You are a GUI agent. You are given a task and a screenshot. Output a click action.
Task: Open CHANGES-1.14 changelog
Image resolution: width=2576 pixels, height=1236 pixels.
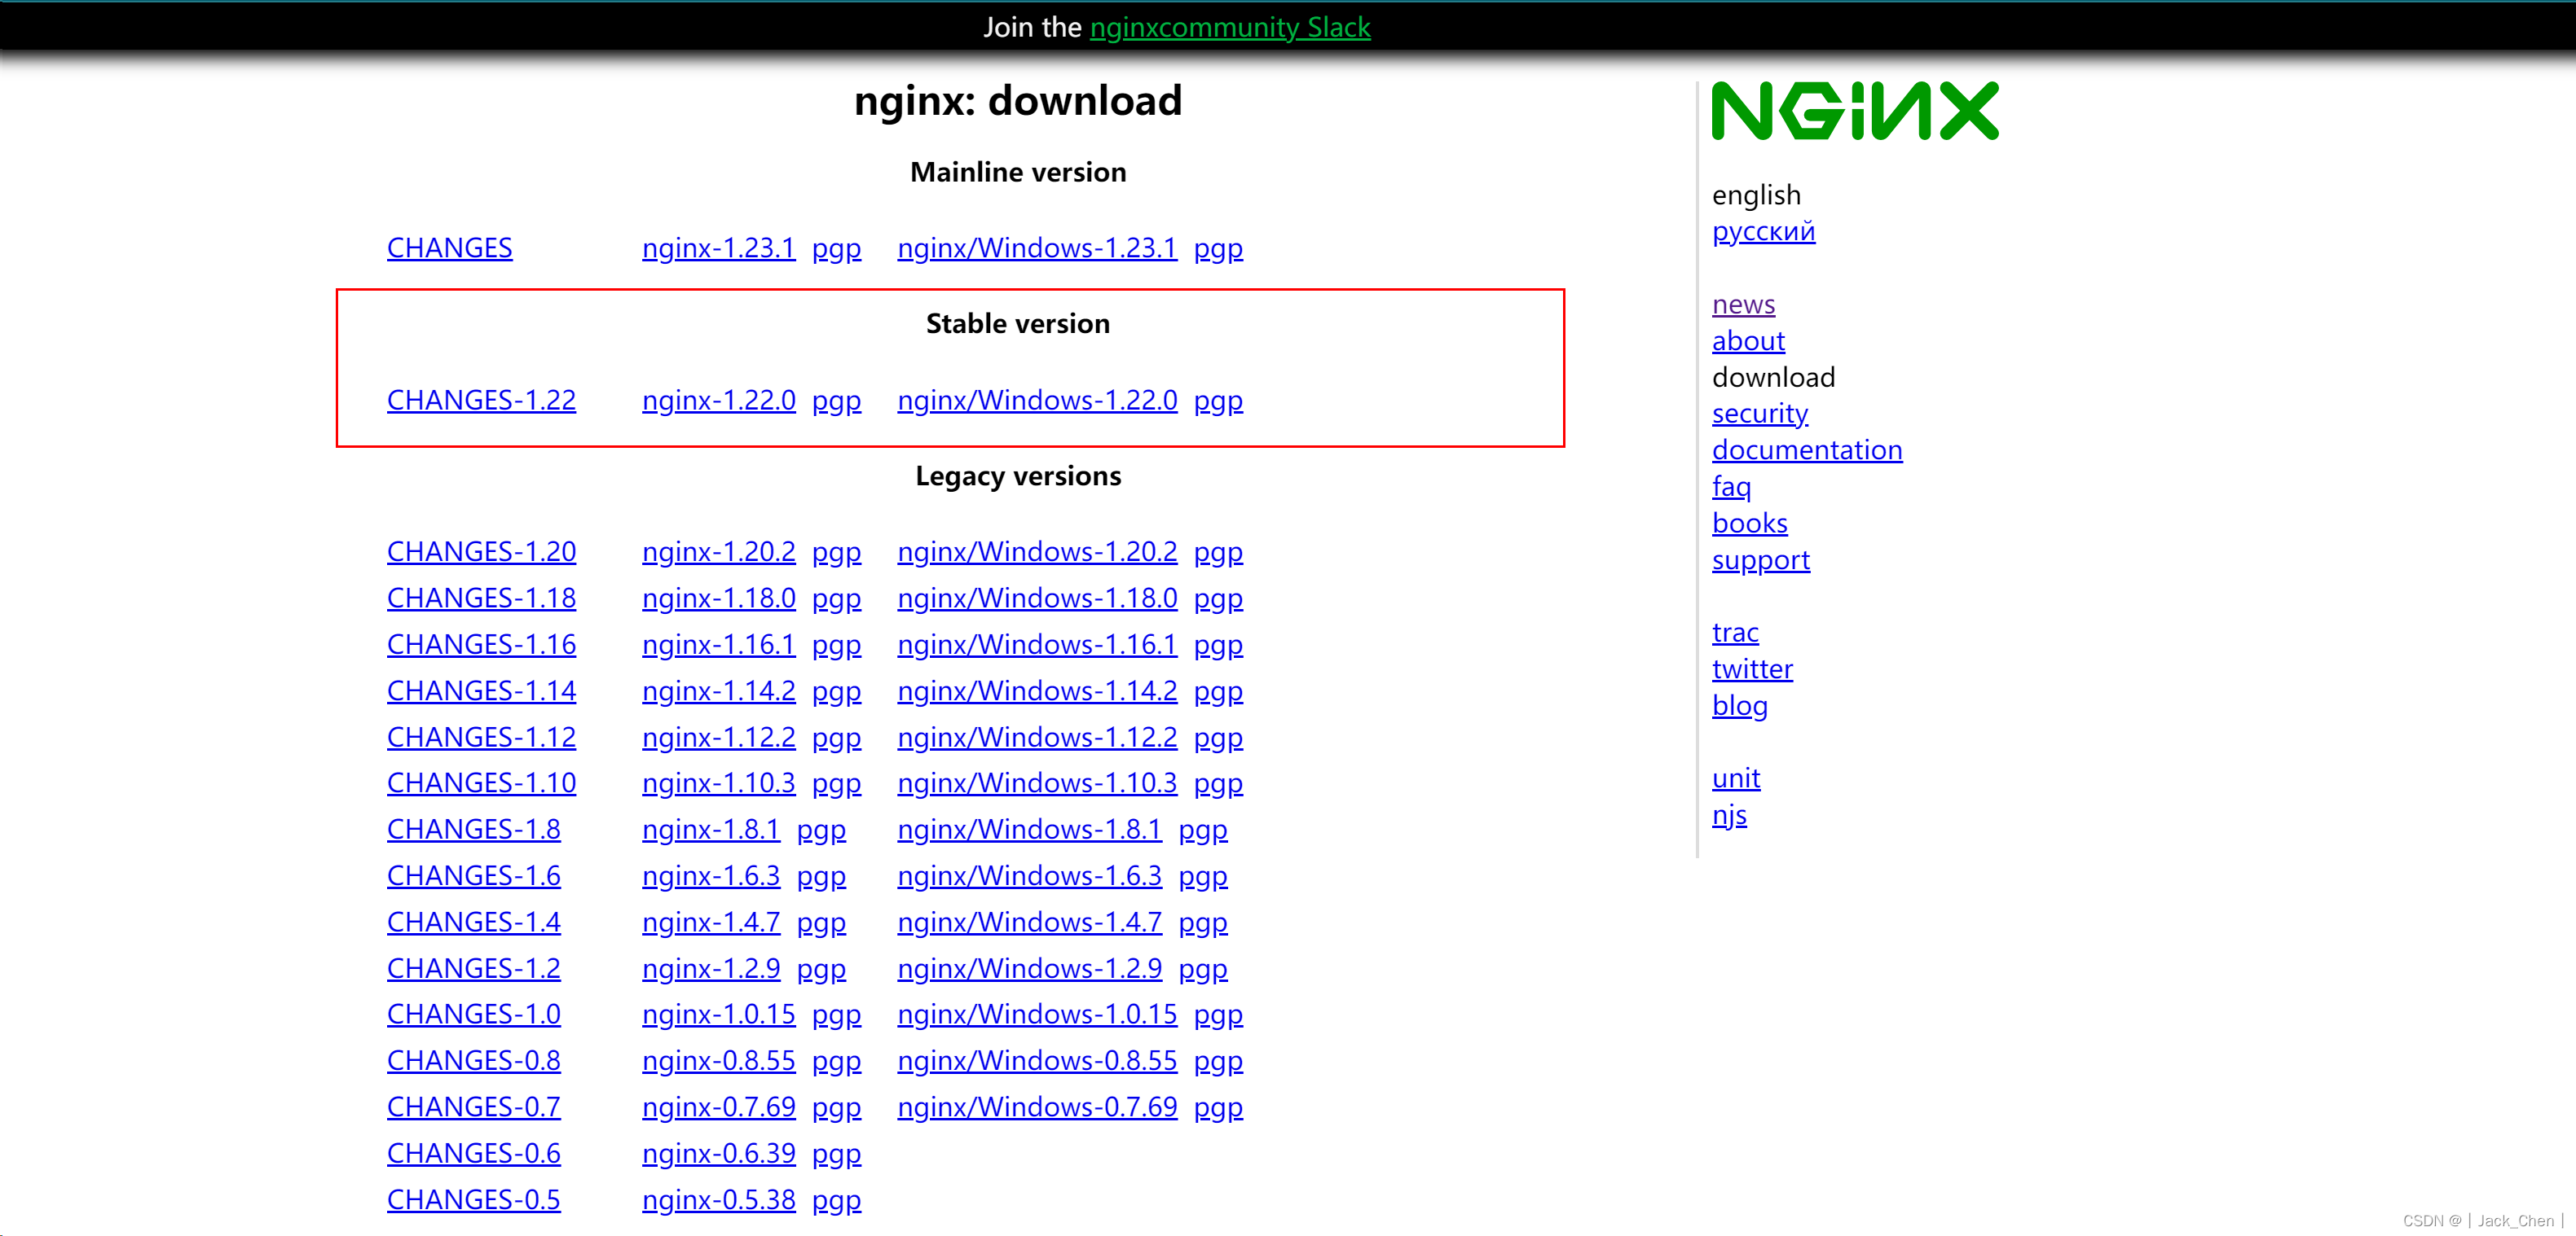(482, 690)
